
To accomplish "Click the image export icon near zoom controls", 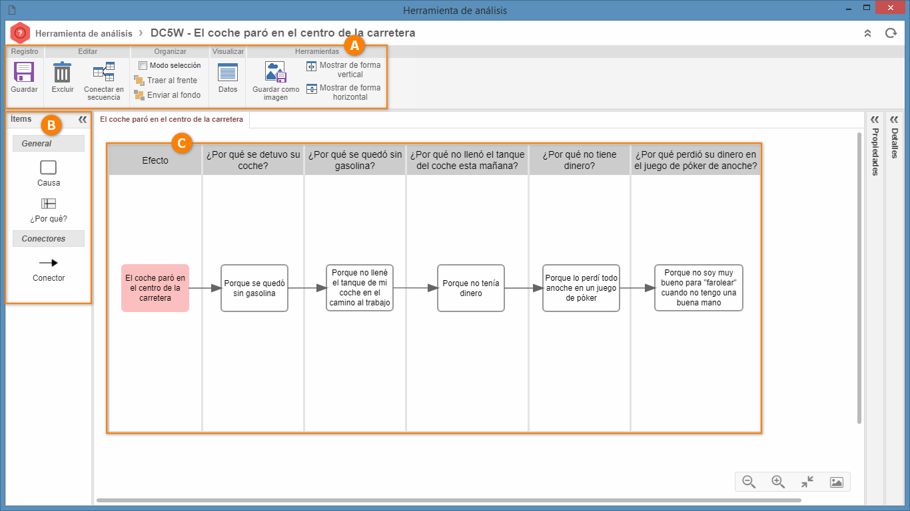I will point(837,482).
